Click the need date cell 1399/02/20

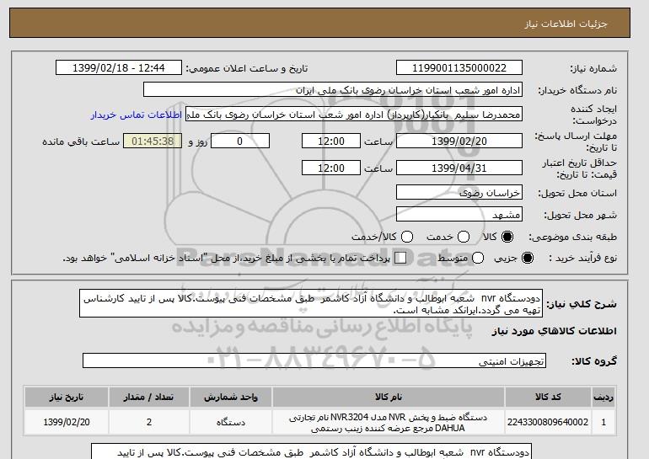67,422
